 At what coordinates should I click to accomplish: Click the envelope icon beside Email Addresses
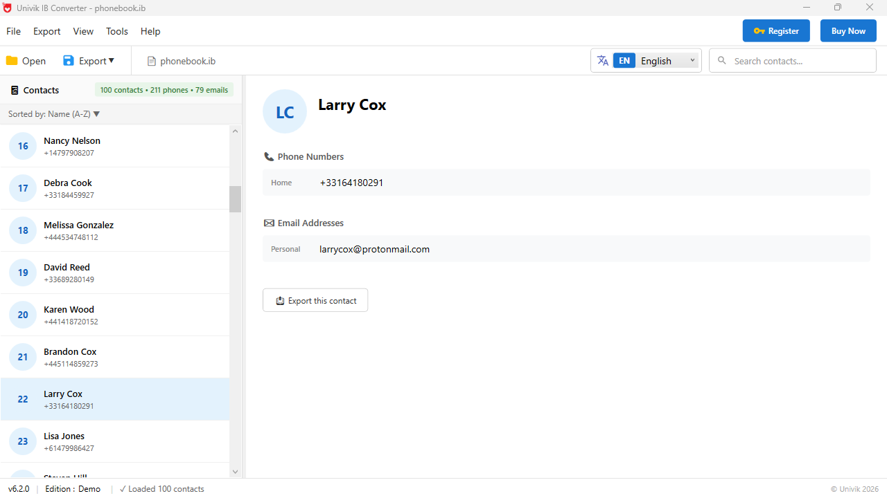[x=269, y=223]
